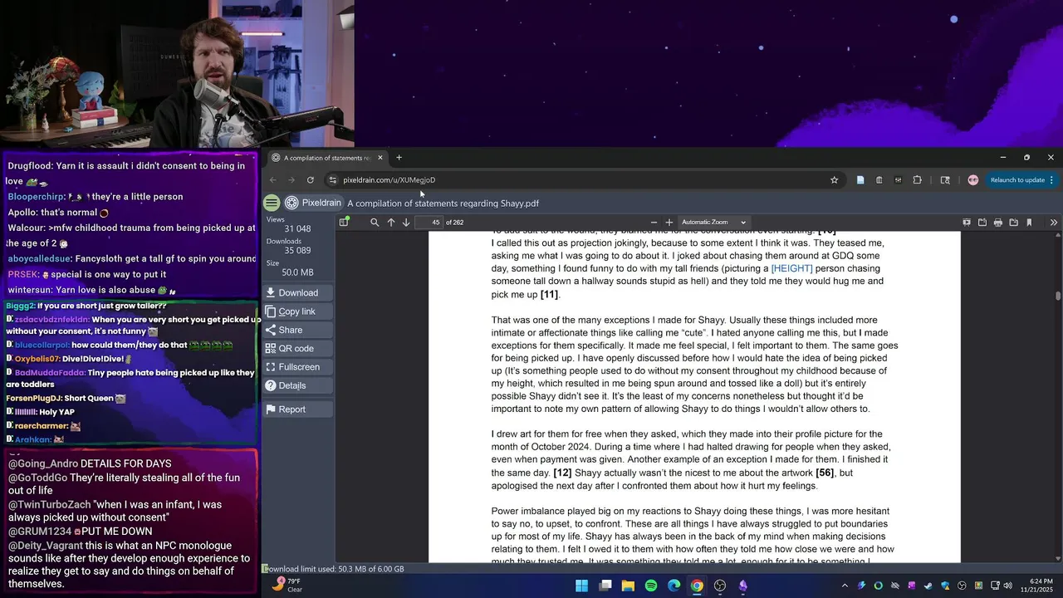Reload the page

tap(311, 179)
